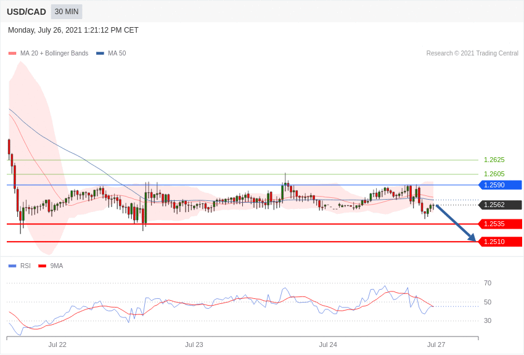The image size is (524, 355).
Task: Click the 'RSI' legend label
Action: click(25, 266)
